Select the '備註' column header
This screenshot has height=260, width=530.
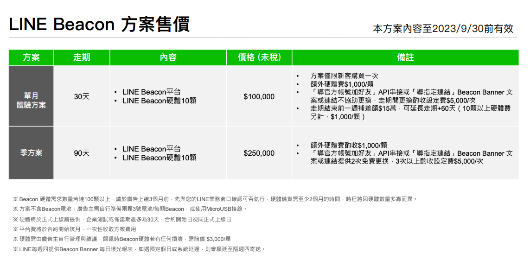405,57
